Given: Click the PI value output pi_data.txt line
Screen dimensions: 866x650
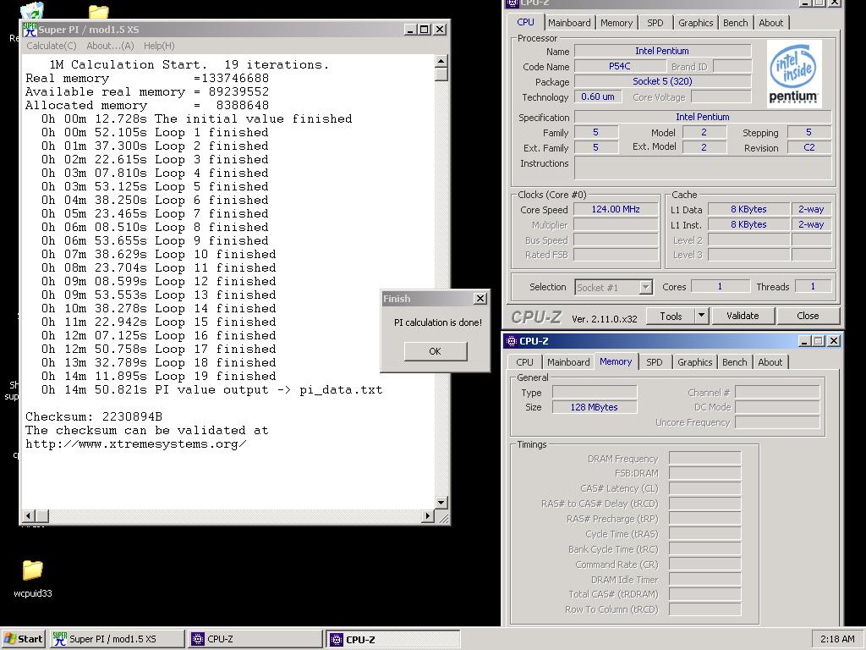Looking at the screenshot, I should pyautogui.click(x=211, y=389).
